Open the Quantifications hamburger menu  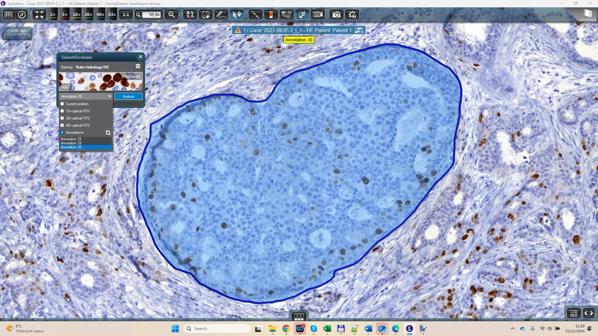pyautogui.click(x=138, y=66)
